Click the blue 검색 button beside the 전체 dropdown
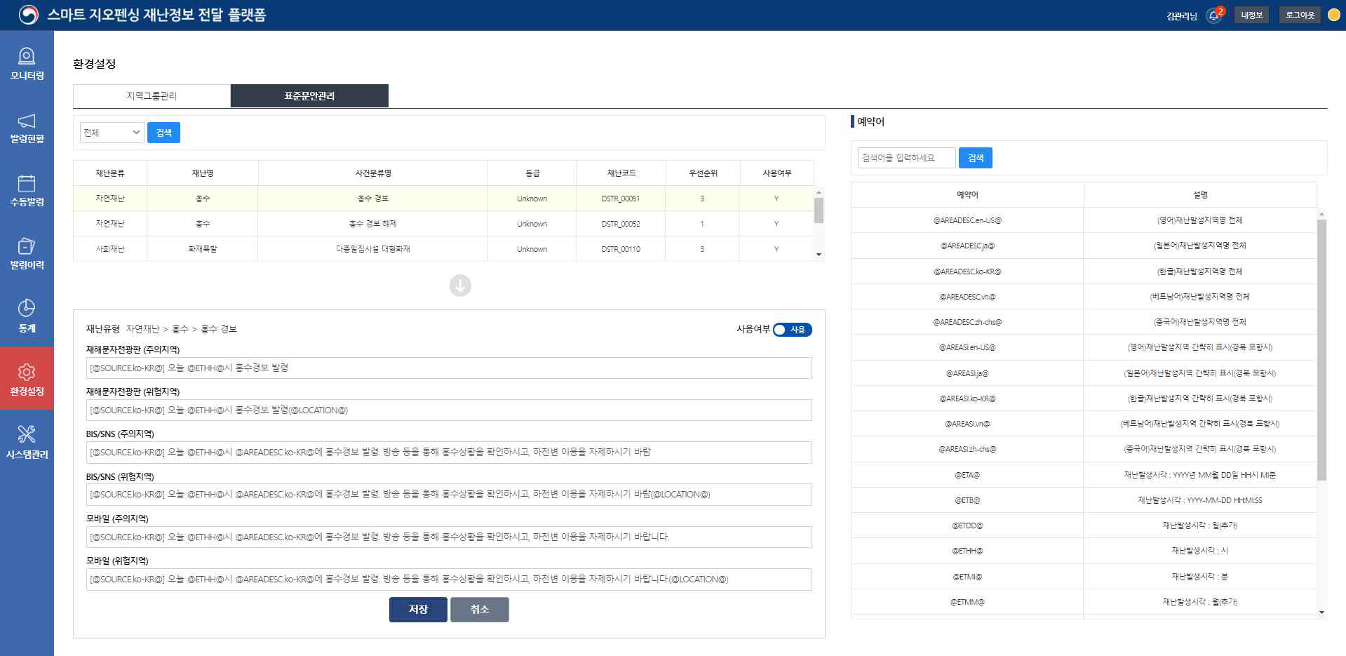The height and width of the screenshot is (656, 1346). (x=163, y=133)
